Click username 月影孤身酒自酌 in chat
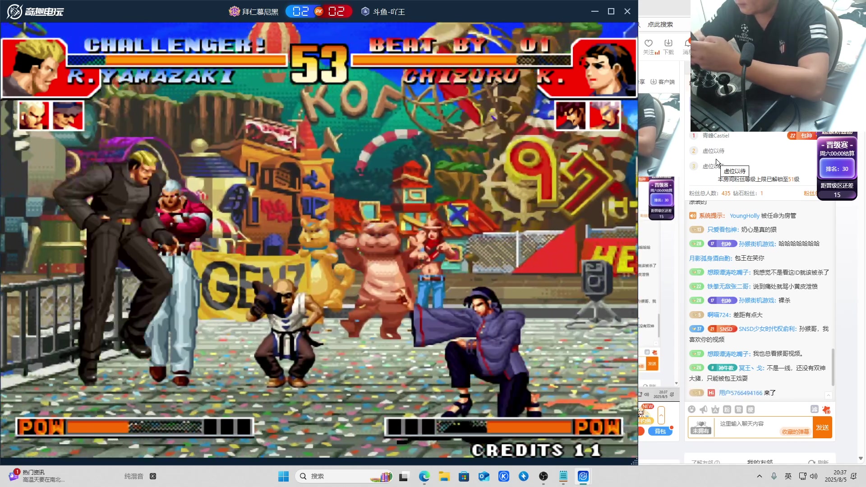866x487 pixels. pos(710,258)
